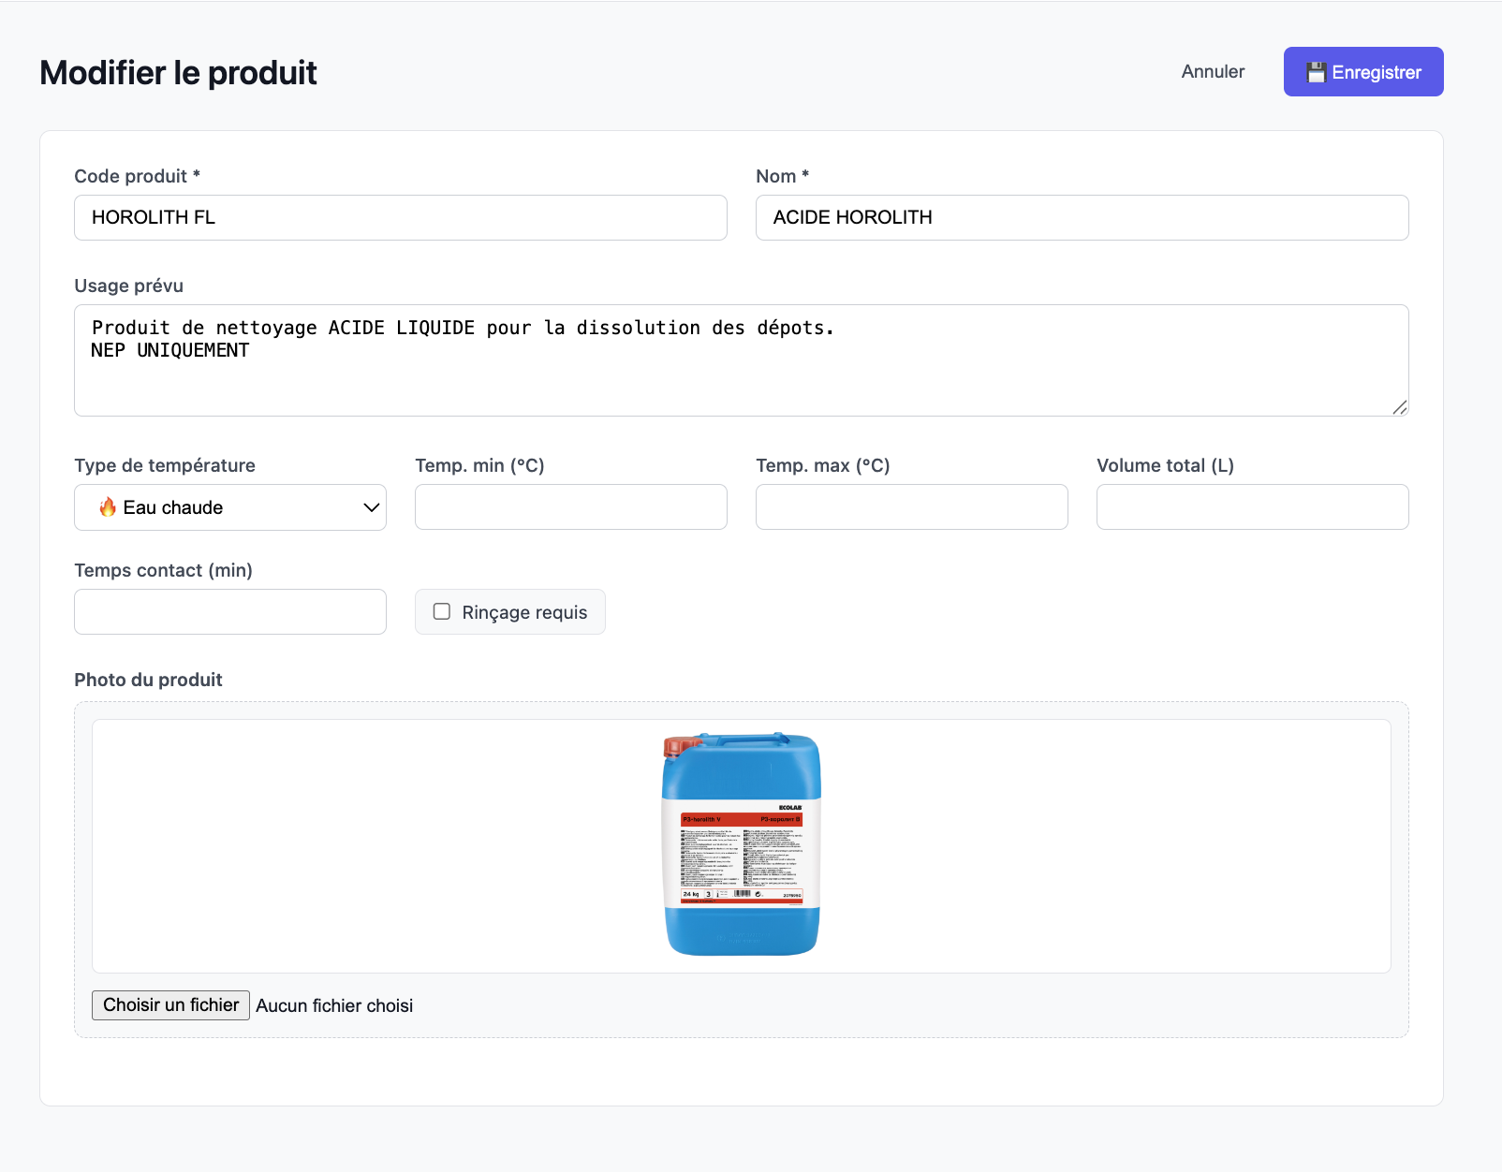The height and width of the screenshot is (1172, 1502).
Task: Click the Aucun fichier choisi text
Action: pos(334,1005)
